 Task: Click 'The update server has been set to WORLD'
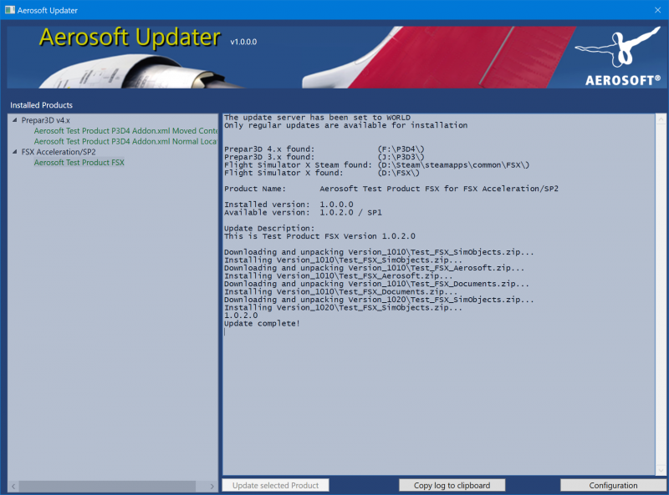317,118
